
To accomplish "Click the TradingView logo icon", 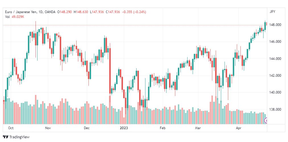I will (6, 137).
